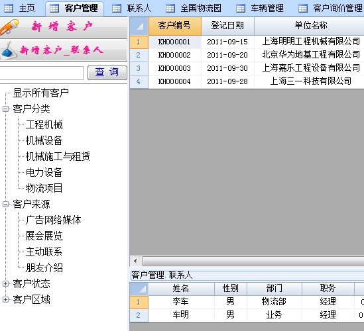This screenshot has height=331, width=364.
Task: Click the search text input field
Action: tap(41, 73)
